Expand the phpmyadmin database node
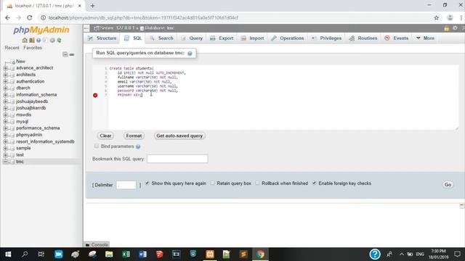Screen dimensions: 465x261 (5, 135)
